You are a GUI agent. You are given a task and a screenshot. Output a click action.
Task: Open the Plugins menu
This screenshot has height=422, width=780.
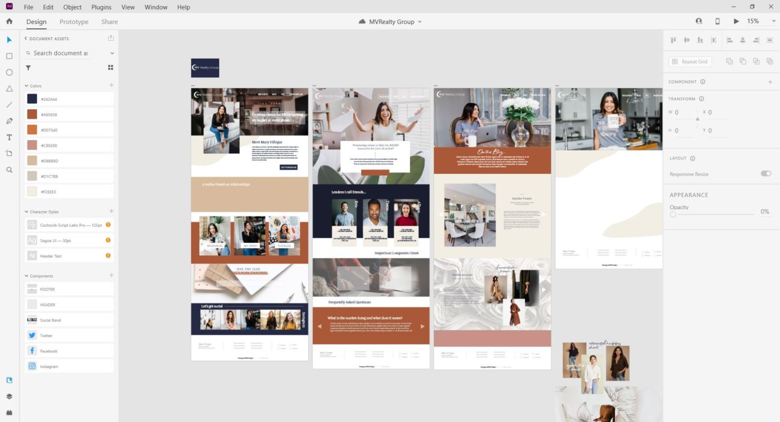tap(101, 7)
